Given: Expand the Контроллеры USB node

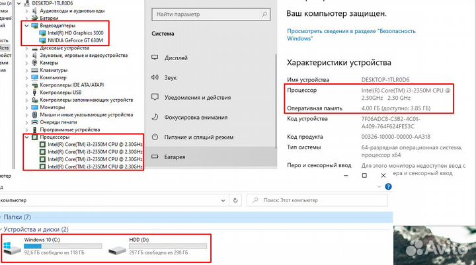Looking at the screenshot, I should coord(26,93).
